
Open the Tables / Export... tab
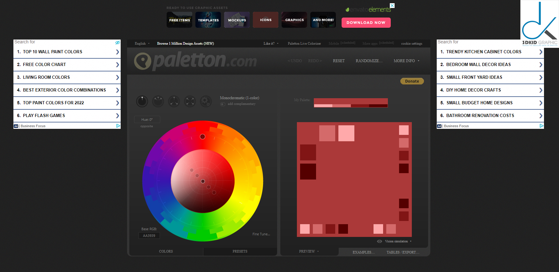403,252
